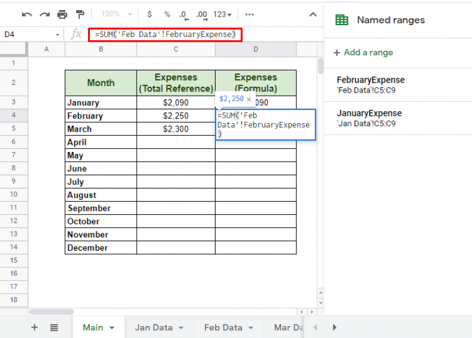This screenshot has width=472, height=338.
Task: Collapse the toolbar with the up chevron
Action: (x=312, y=14)
